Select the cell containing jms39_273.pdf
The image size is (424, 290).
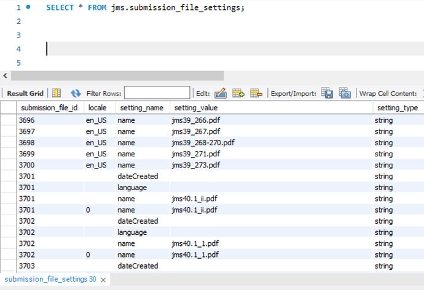(x=271, y=165)
